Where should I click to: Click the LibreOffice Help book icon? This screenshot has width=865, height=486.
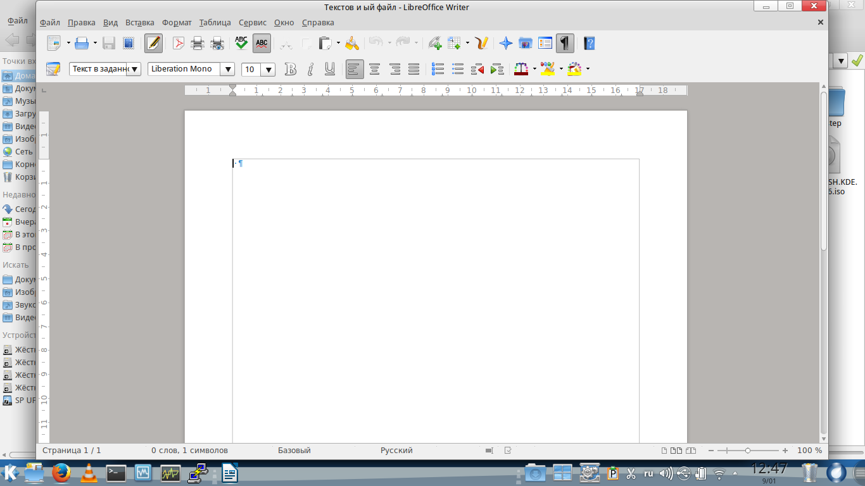590,44
